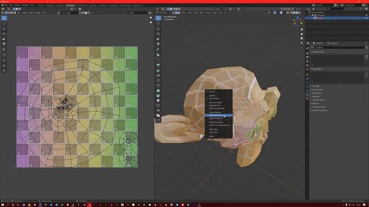
Task: Select the Spin tool
Action: tap(158, 95)
